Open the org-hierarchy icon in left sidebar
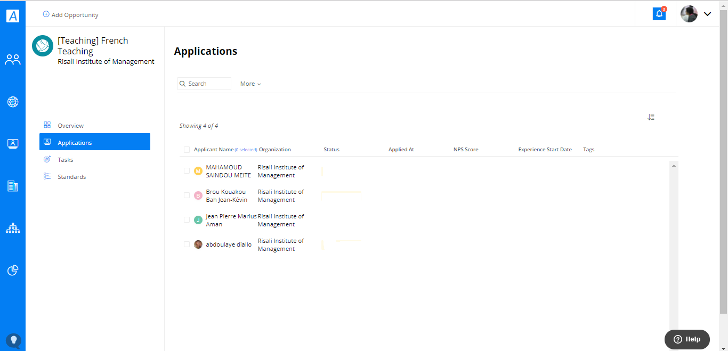This screenshot has height=351, width=728. coord(13,228)
